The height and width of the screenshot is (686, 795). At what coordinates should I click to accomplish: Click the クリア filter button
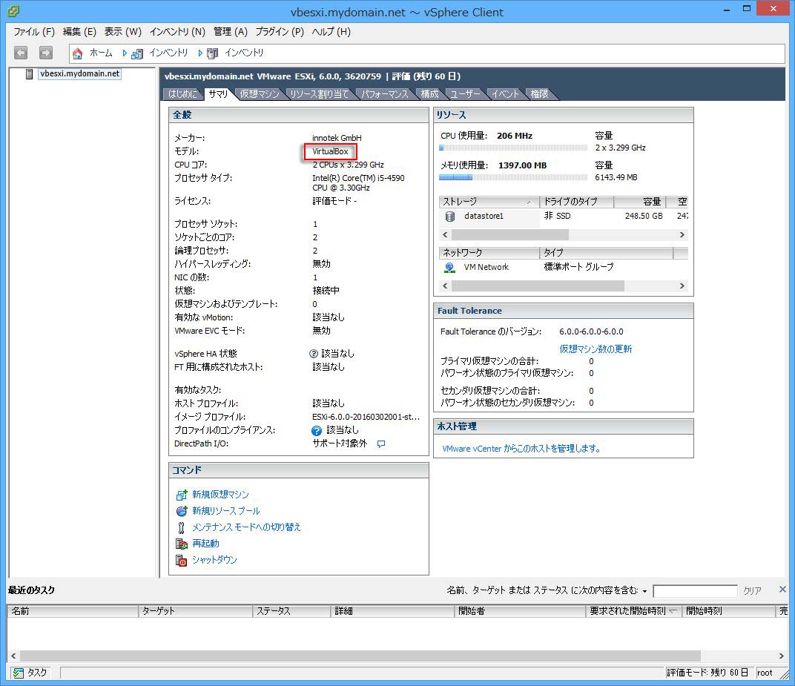(x=753, y=590)
